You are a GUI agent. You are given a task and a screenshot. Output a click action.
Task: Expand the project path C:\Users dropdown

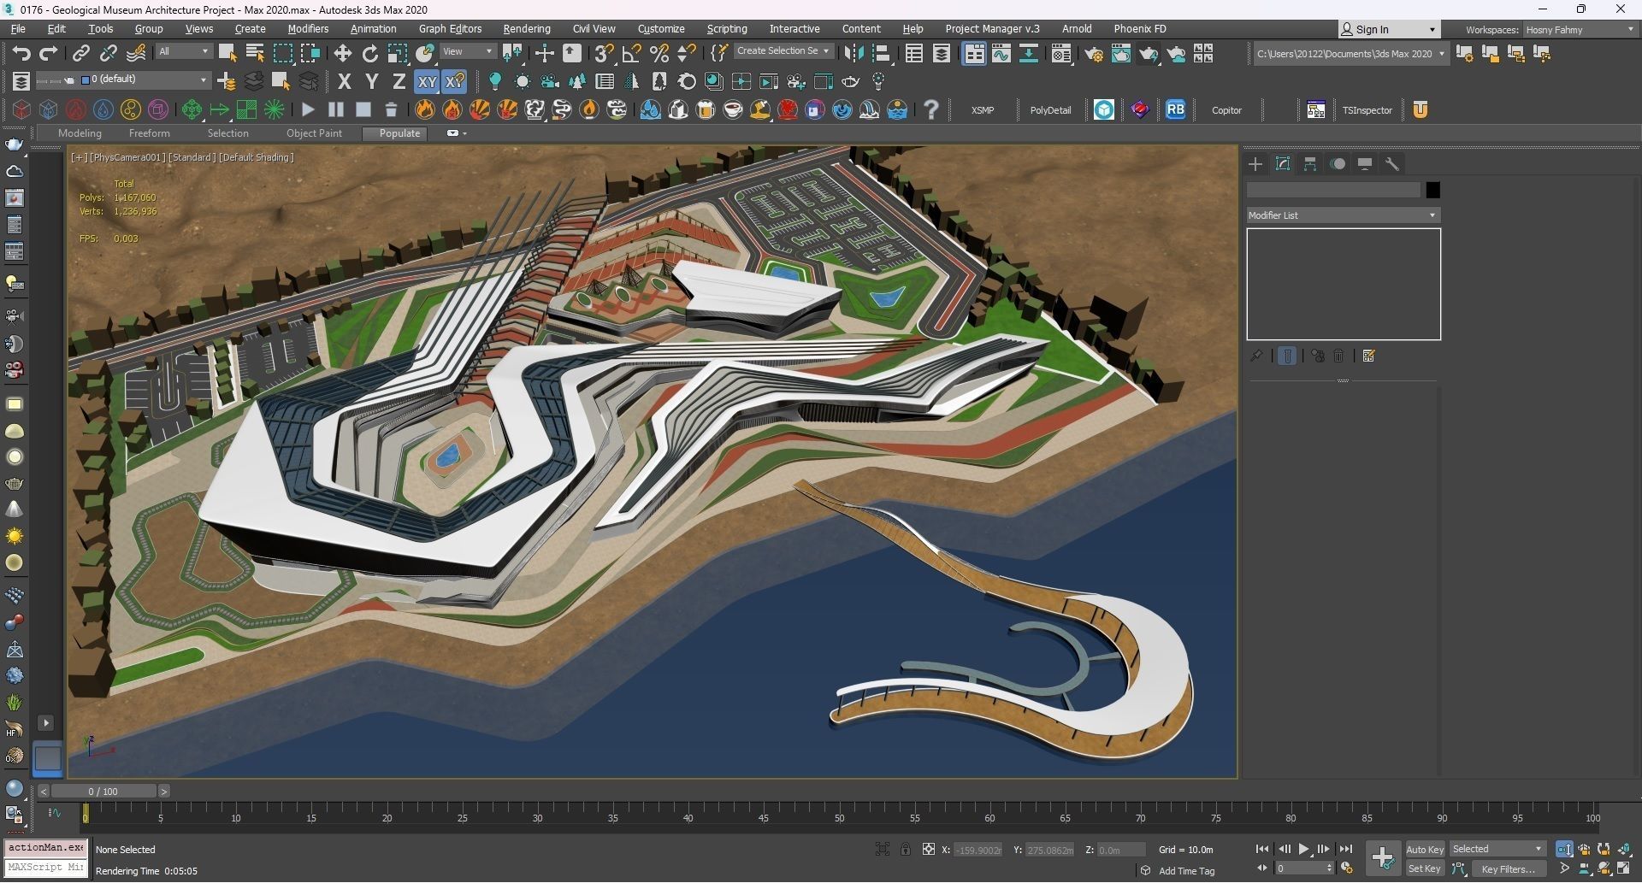pyautogui.click(x=1350, y=54)
